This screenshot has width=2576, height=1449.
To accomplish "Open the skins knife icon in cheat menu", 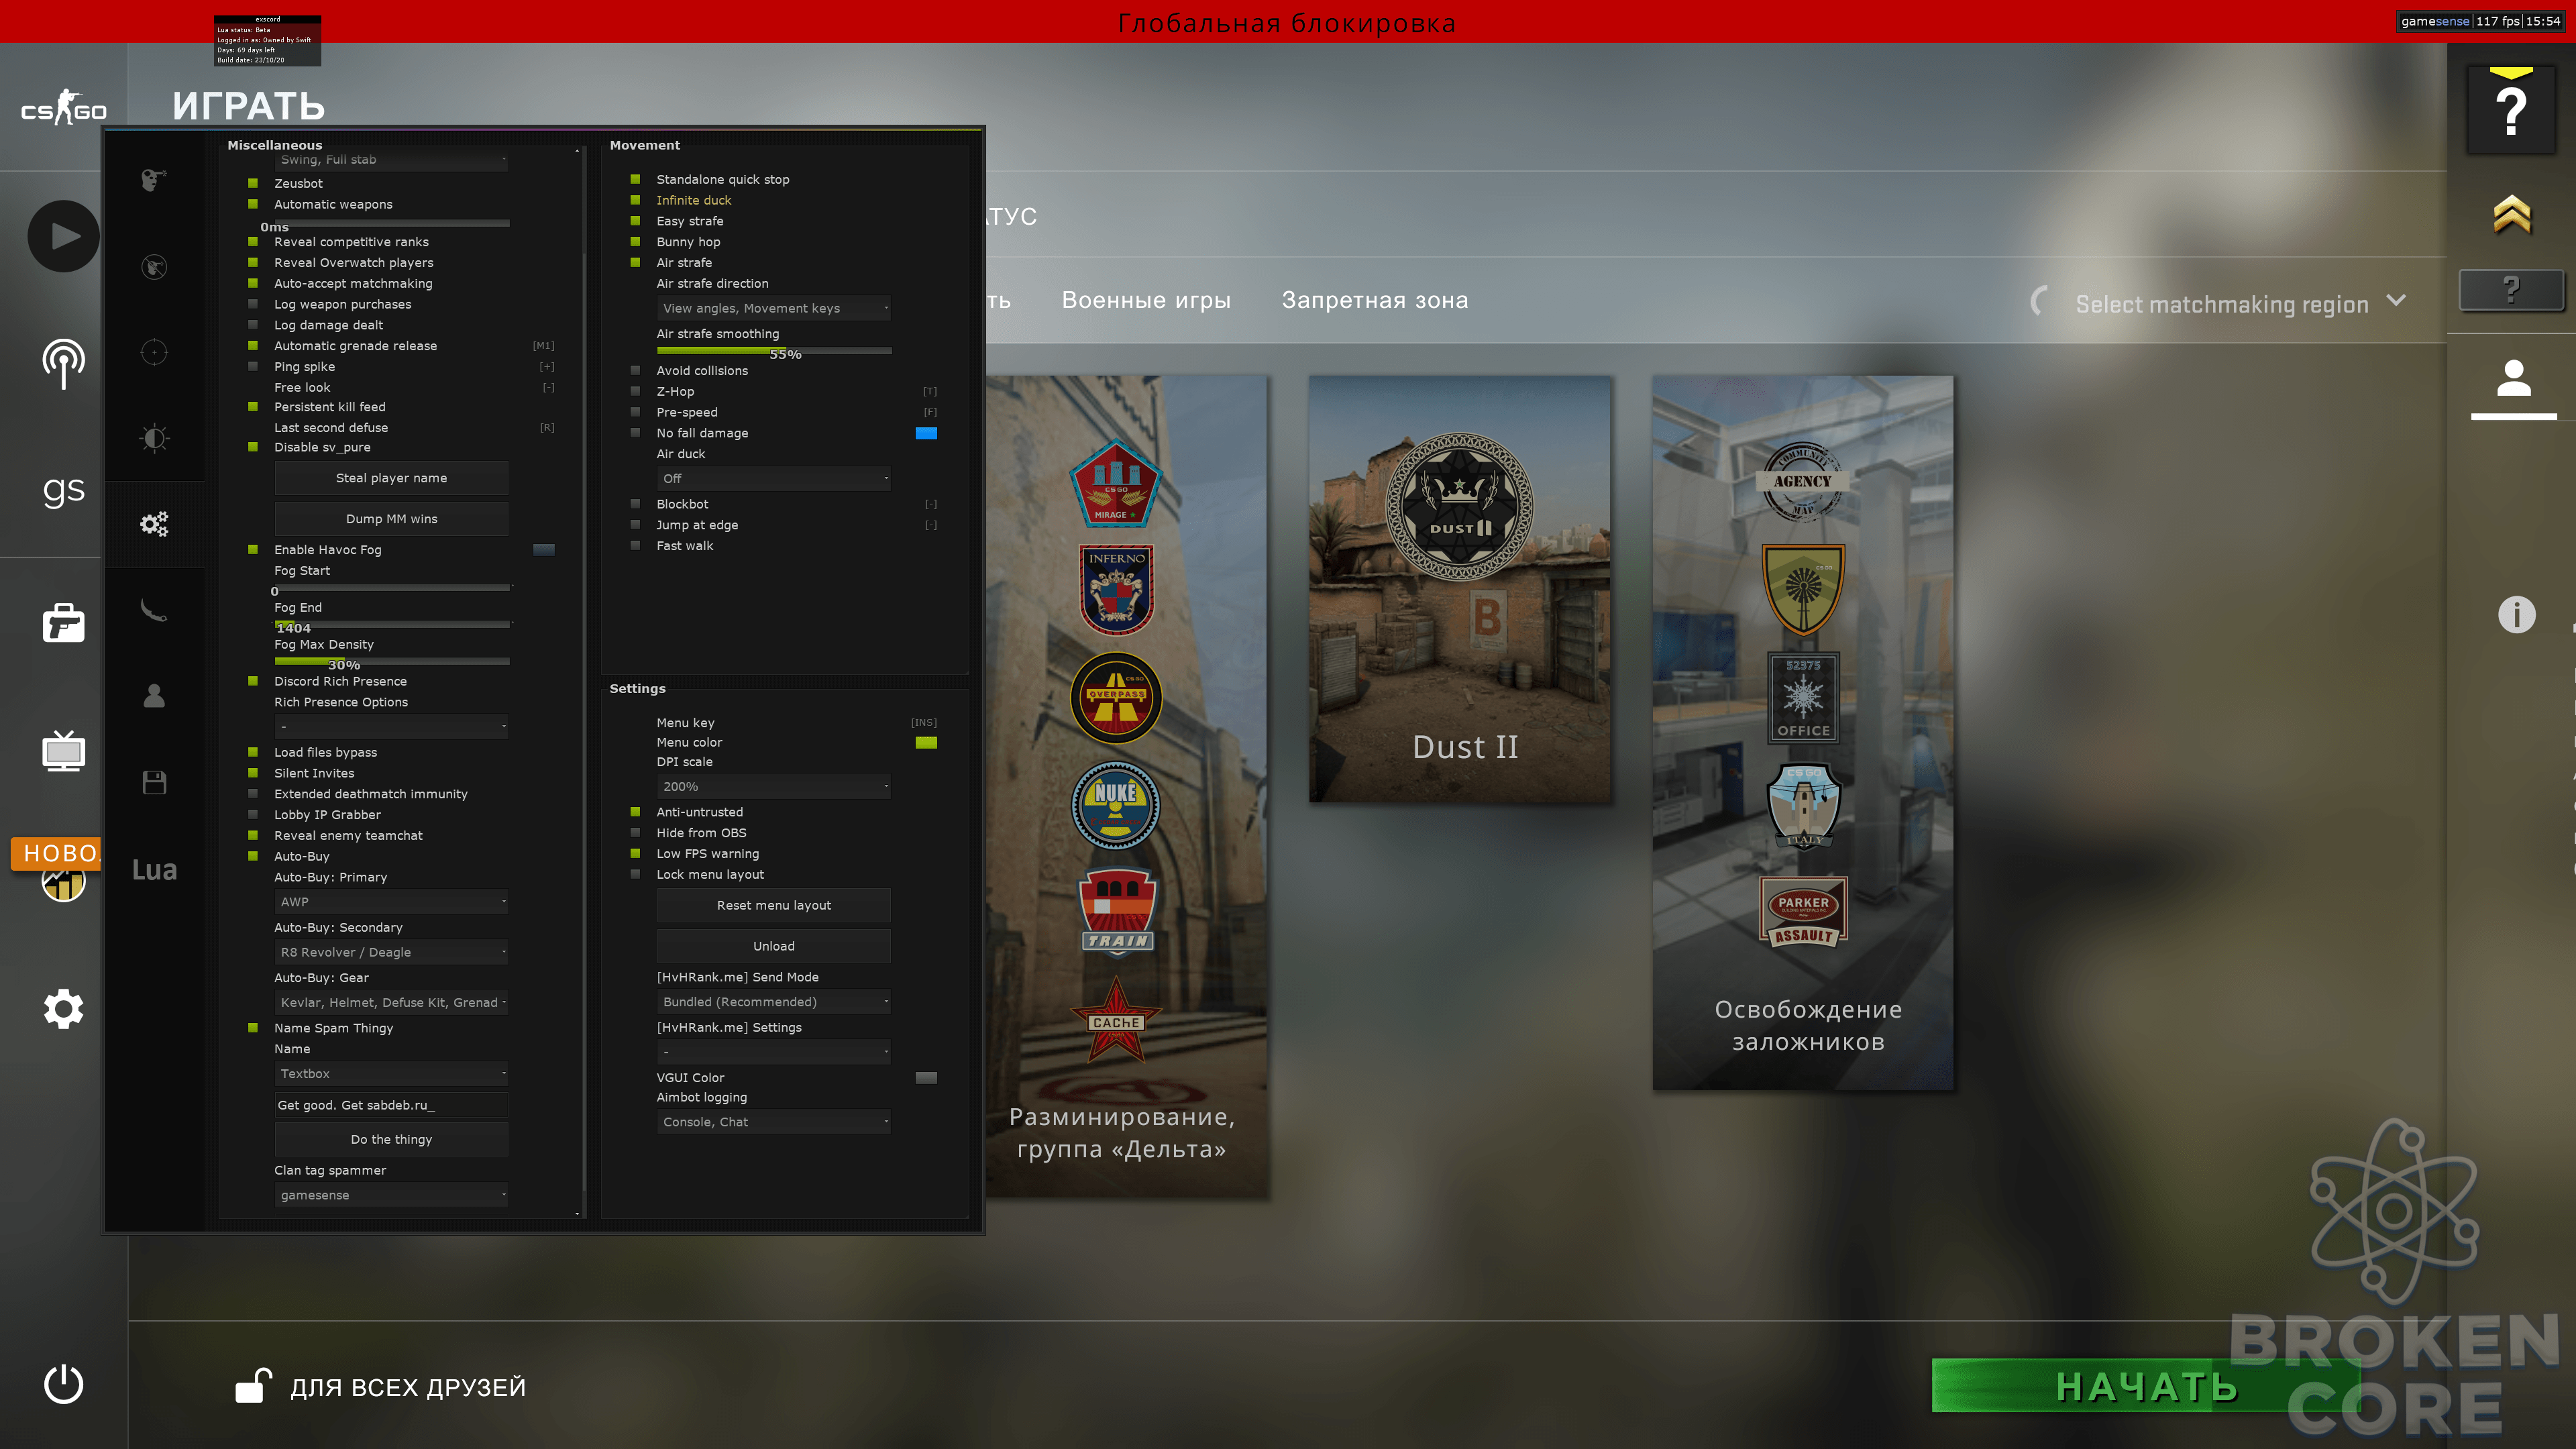I will pos(154,610).
